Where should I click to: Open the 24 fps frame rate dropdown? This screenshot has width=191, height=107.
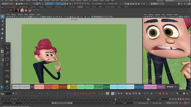pos(172,103)
